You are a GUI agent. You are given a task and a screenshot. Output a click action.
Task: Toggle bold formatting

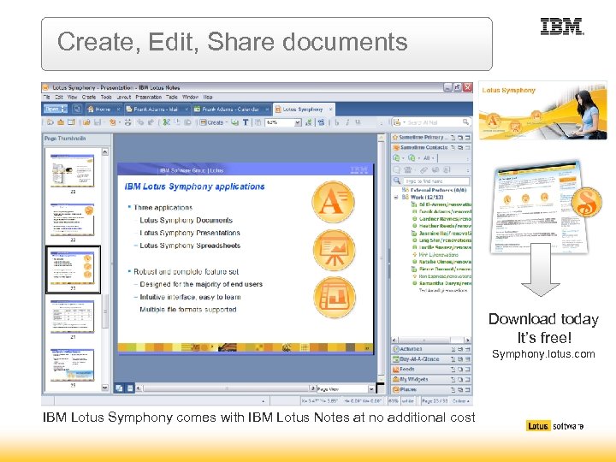tap(337, 122)
